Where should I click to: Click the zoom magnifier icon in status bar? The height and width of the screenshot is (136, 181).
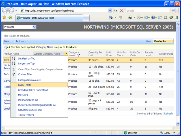tap(161, 133)
